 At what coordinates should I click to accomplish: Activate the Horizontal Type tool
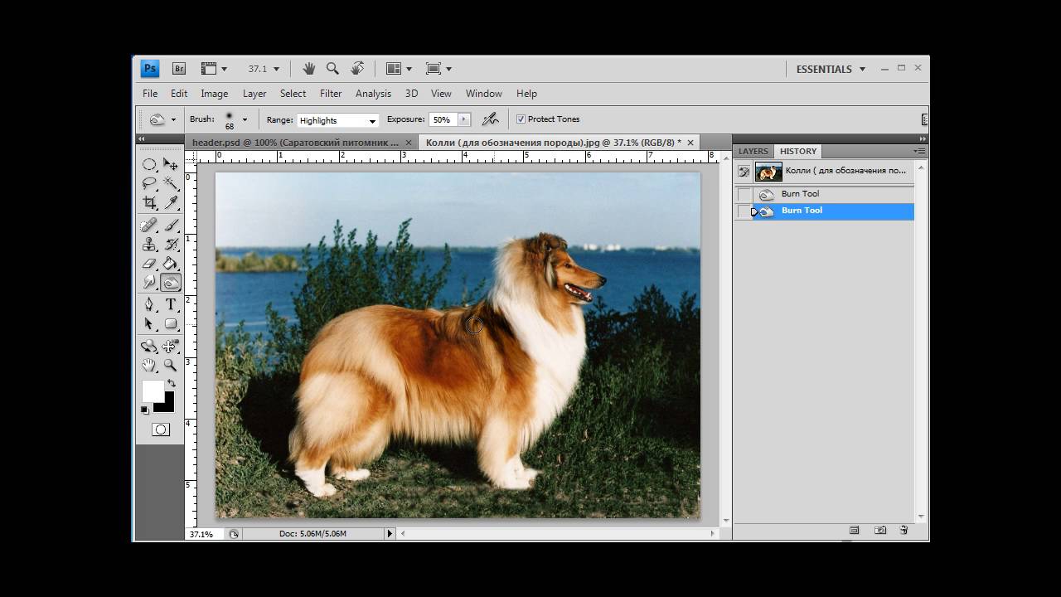tap(171, 304)
